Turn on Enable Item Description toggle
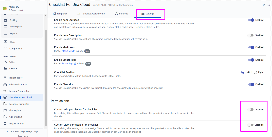This screenshot has height=137, width=272. [250, 35]
